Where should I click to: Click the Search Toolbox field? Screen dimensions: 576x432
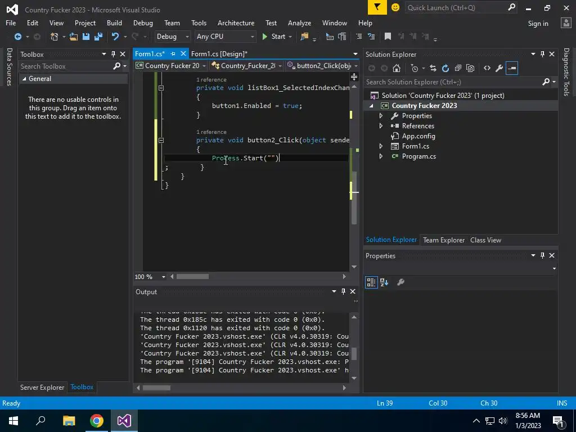tap(66, 66)
